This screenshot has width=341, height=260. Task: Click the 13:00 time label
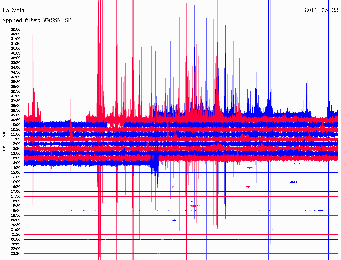(x=16, y=154)
